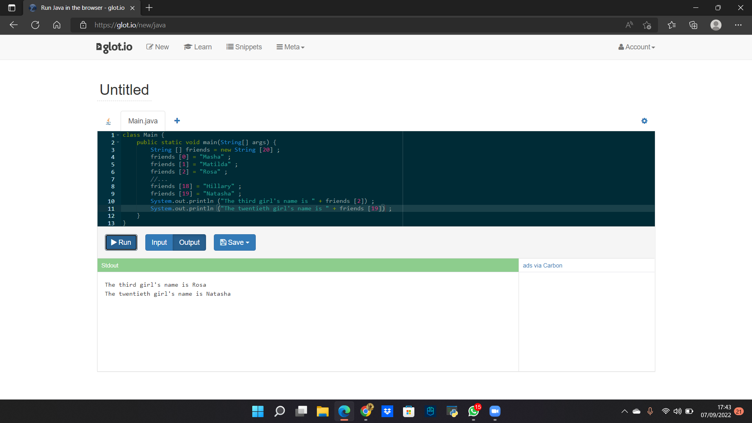Switch to the Output view

(x=189, y=242)
